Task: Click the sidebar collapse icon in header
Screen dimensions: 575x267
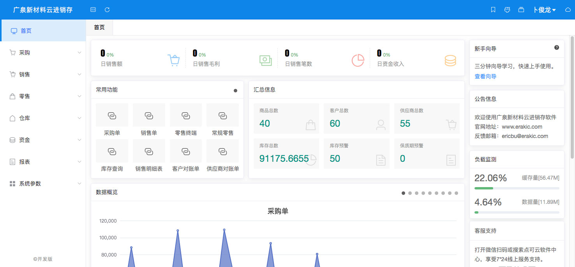Action: pos(93,10)
